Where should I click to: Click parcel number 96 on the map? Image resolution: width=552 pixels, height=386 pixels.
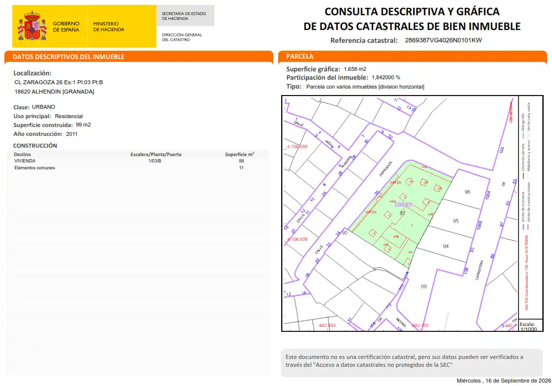pyautogui.click(x=467, y=192)
